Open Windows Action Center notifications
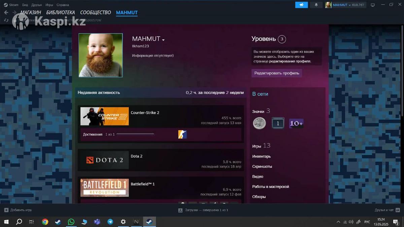The image size is (404, 227). tap(396, 222)
